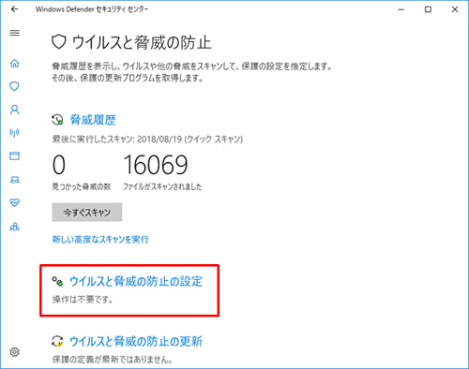Open family options icon in sidebar
469x369 pixels.
click(x=14, y=227)
